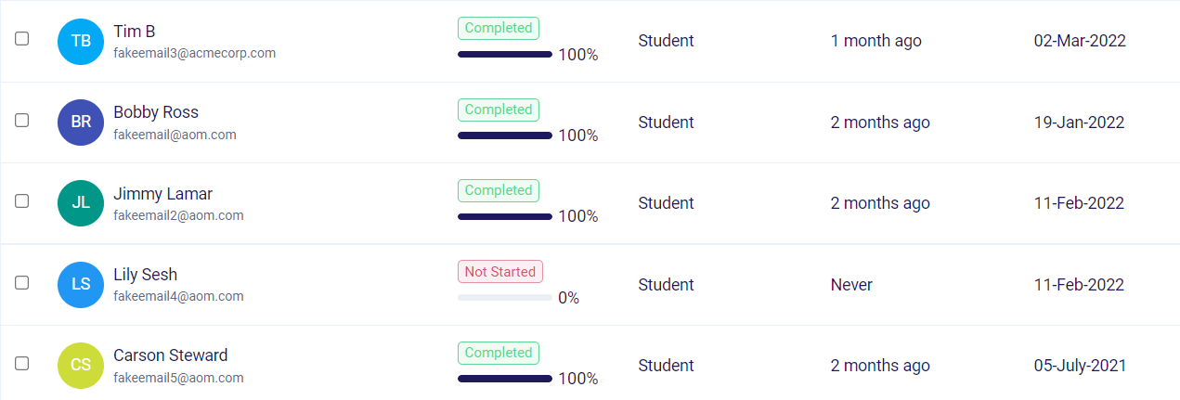Open Carson Steward's CS avatar
The image size is (1180, 400).
click(81, 366)
